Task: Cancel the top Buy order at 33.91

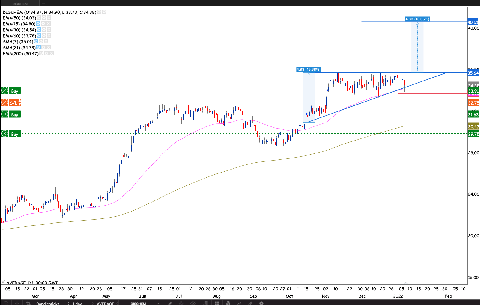Action: tap(5, 90)
